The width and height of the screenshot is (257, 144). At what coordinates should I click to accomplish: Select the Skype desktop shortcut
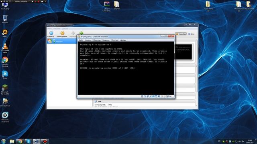tap(5, 75)
